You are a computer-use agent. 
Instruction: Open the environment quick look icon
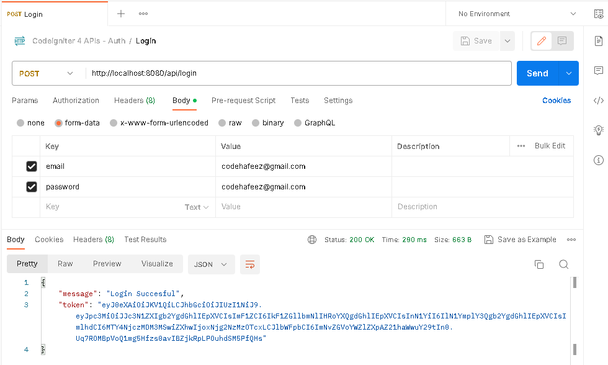(599, 14)
